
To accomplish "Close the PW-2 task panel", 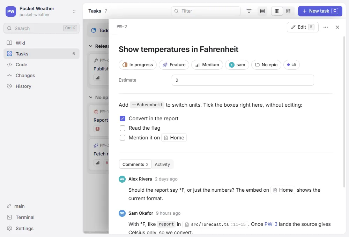I will pyautogui.click(x=337, y=27).
